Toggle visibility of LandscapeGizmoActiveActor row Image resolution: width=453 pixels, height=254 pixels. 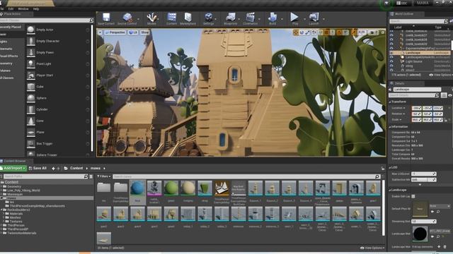pos(391,57)
